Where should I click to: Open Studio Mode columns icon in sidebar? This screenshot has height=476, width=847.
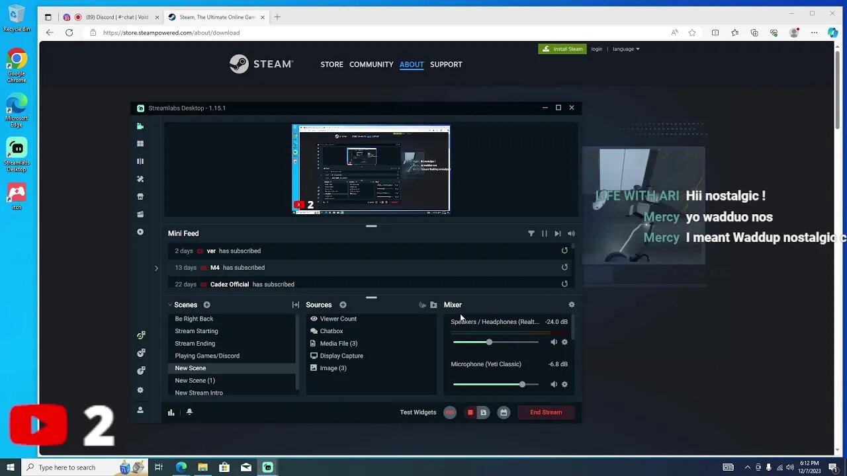[x=140, y=161]
